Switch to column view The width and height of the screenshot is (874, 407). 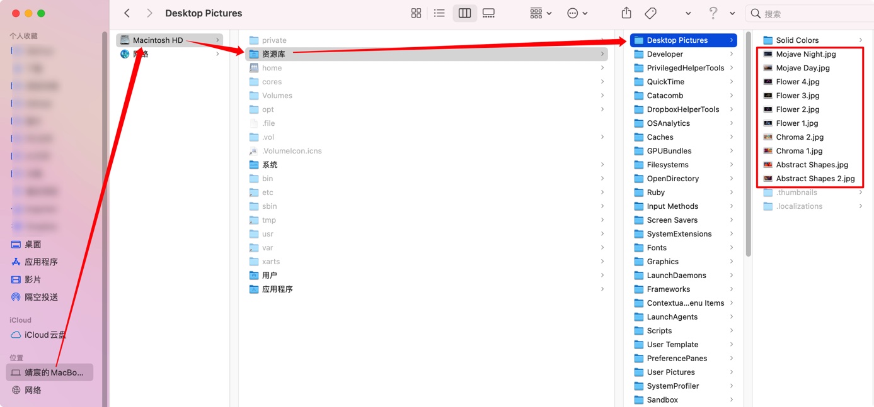click(x=464, y=13)
